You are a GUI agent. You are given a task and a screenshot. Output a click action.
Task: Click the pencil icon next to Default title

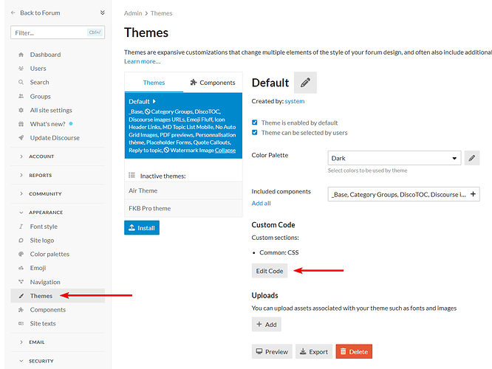pos(305,83)
